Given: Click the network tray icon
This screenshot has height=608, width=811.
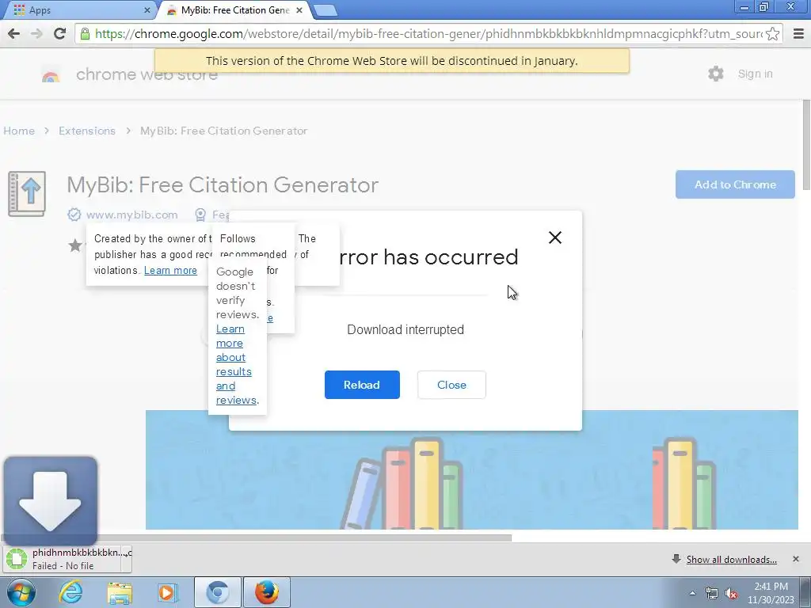Looking at the screenshot, I should (x=712, y=594).
